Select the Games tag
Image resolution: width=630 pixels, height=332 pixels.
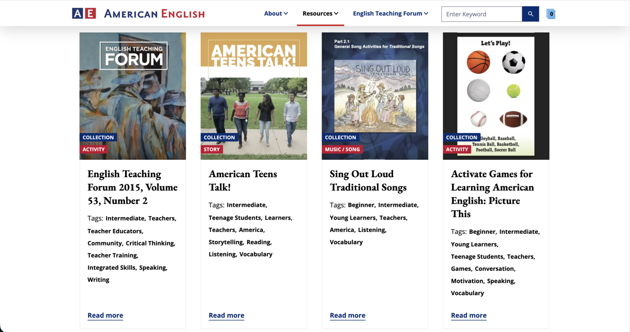point(461,269)
